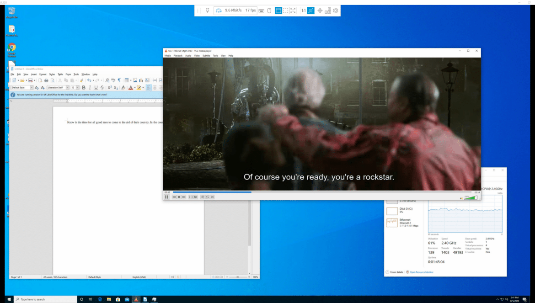Open the Save dropdown arrow in Writer
The width and height of the screenshot is (535, 303).
[x=34, y=80]
